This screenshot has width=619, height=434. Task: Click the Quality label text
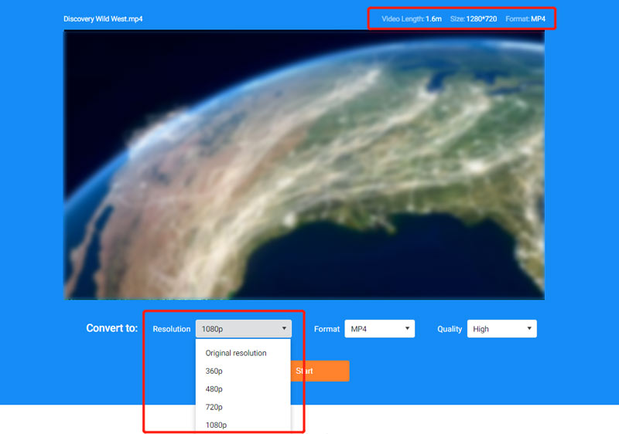(x=450, y=329)
